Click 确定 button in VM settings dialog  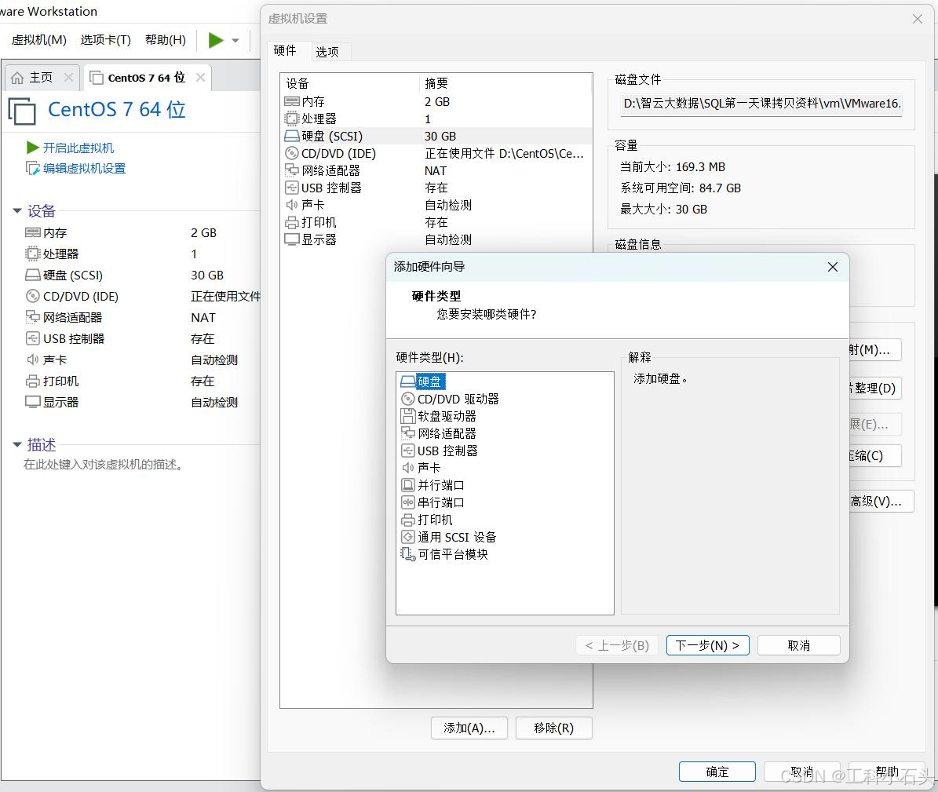(x=717, y=772)
